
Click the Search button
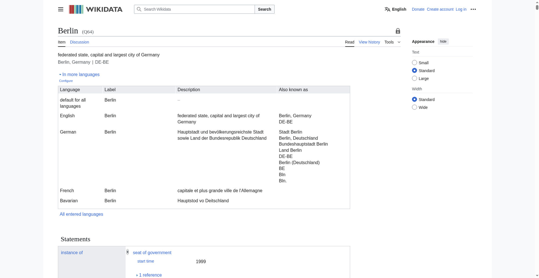(264, 9)
